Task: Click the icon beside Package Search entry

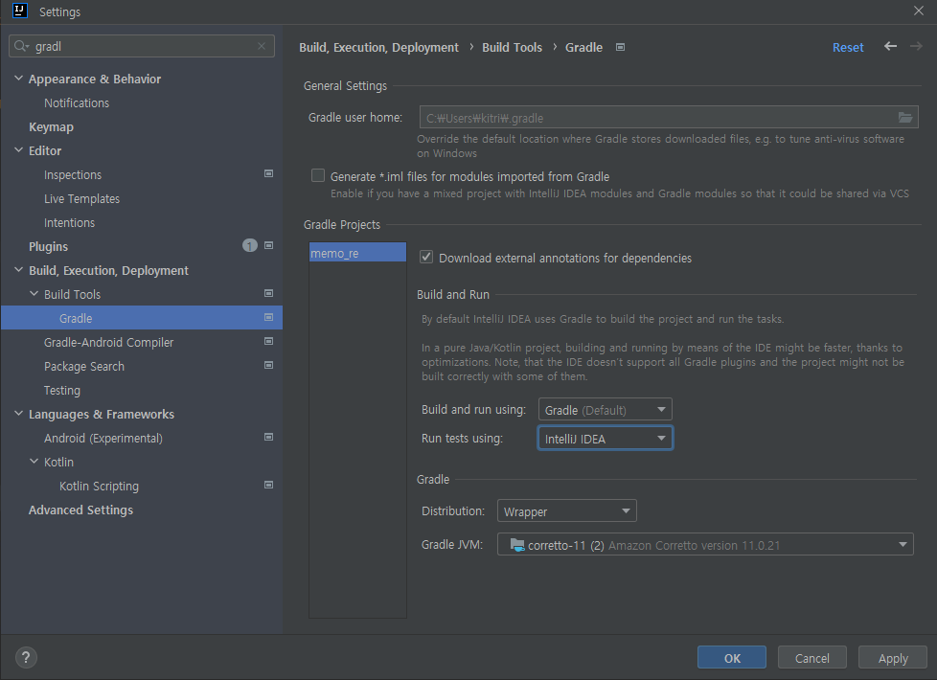Action: click(269, 365)
